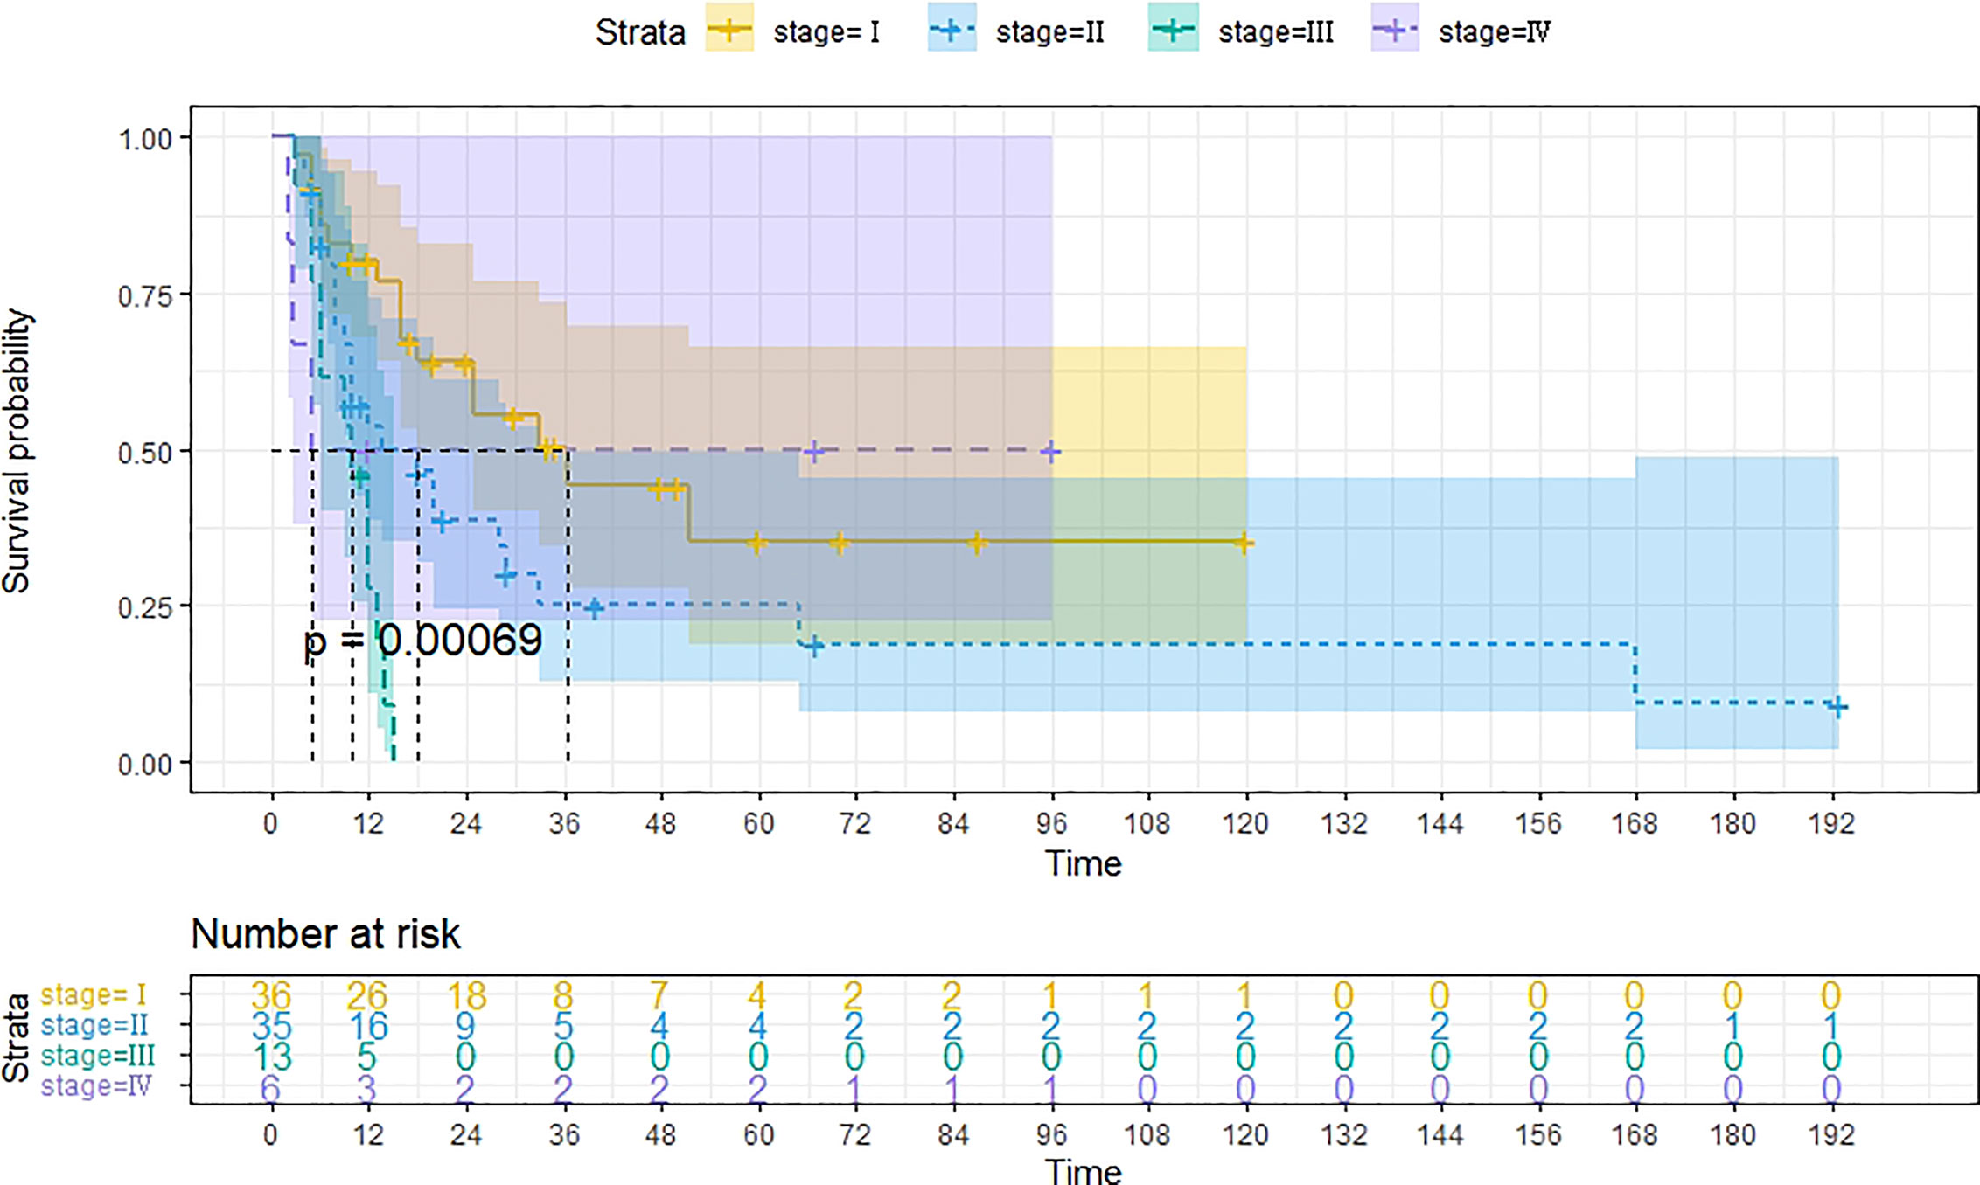Click stage II value 1 at time 192
This screenshot has height=1185, width=1980.
pos(1831,1026)
